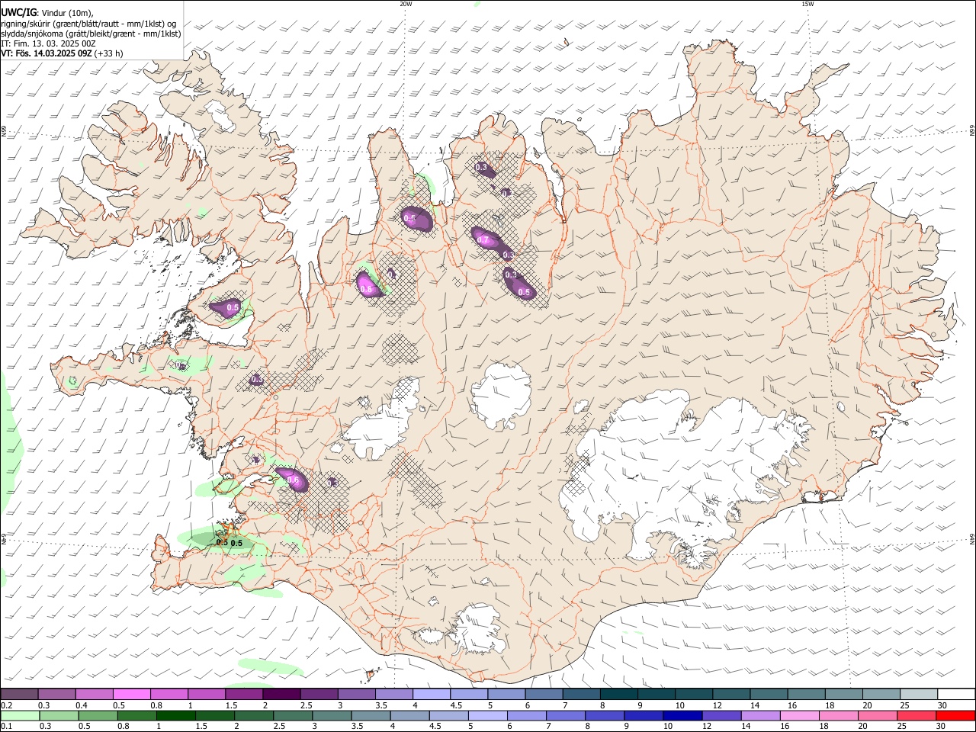The height and width of the screenshot is (732, 976).
Task: Pick the pale grey swatch between upper-row 25 and 30
Action: click(919, 694)
